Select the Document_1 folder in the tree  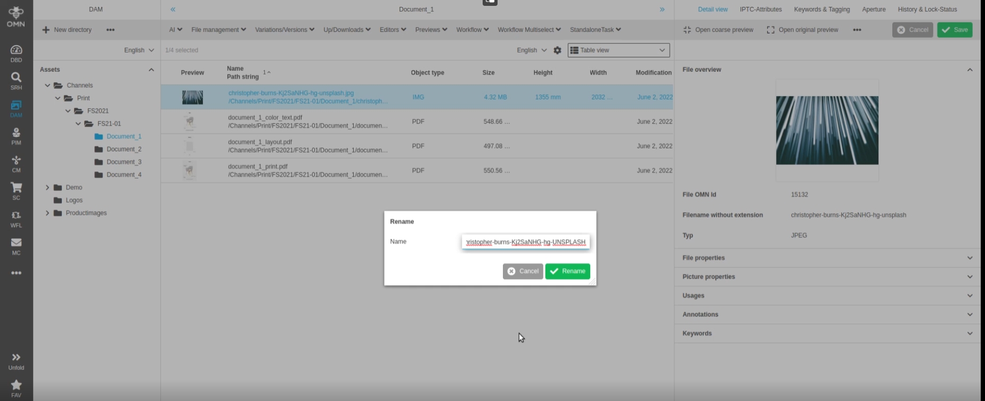[x=118, y=136]
